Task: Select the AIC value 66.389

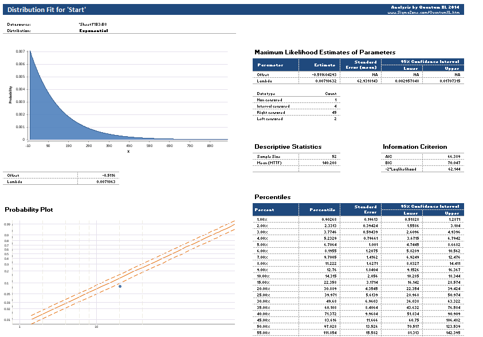Action: [452, 156]
